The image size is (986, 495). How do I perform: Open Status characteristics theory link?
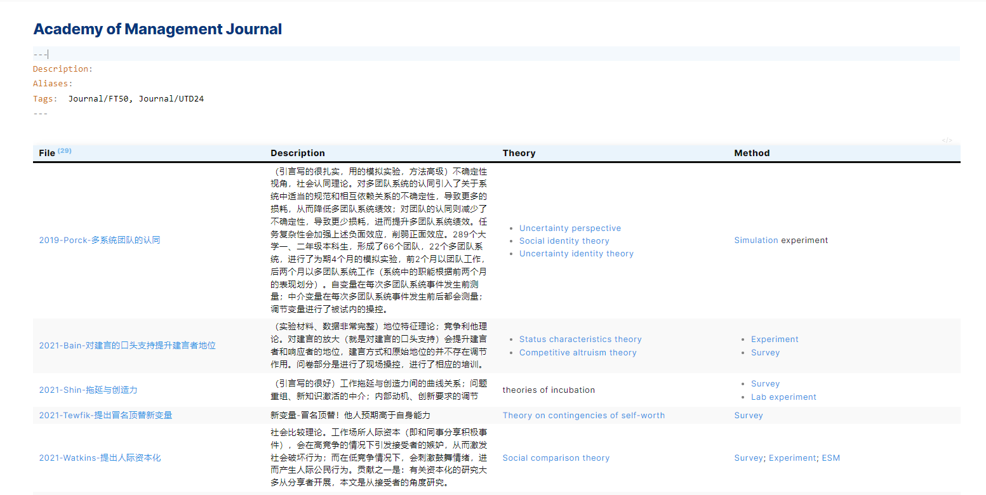click(x=580, y=339)
